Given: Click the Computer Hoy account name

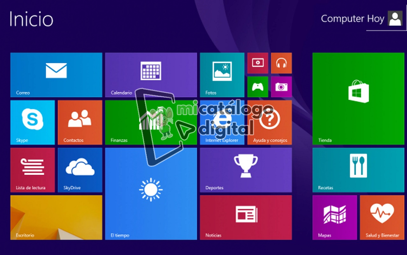Looking at the screenshot, I should coord(353,19).
